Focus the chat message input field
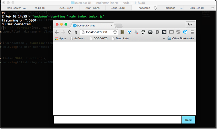The width and height of the screenshot is (217, 129). click(x=117, y=120)
